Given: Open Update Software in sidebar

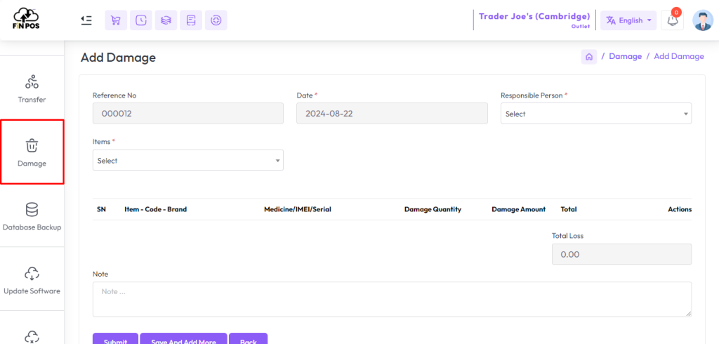Looking at the screenshot, I should 32,280.
